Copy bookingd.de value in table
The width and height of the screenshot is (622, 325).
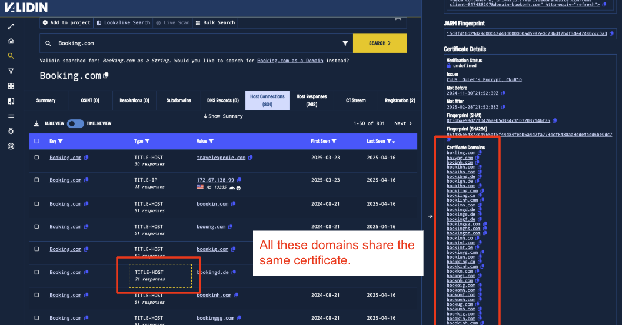point(234,272)
